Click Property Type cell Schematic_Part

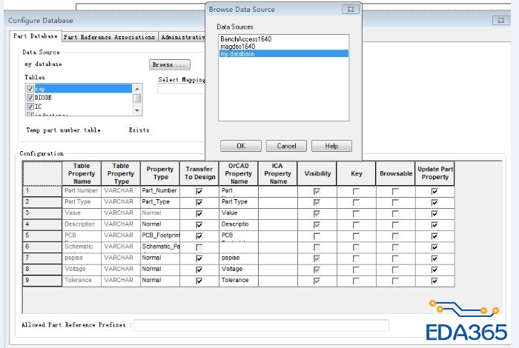[x=160, y=247]
